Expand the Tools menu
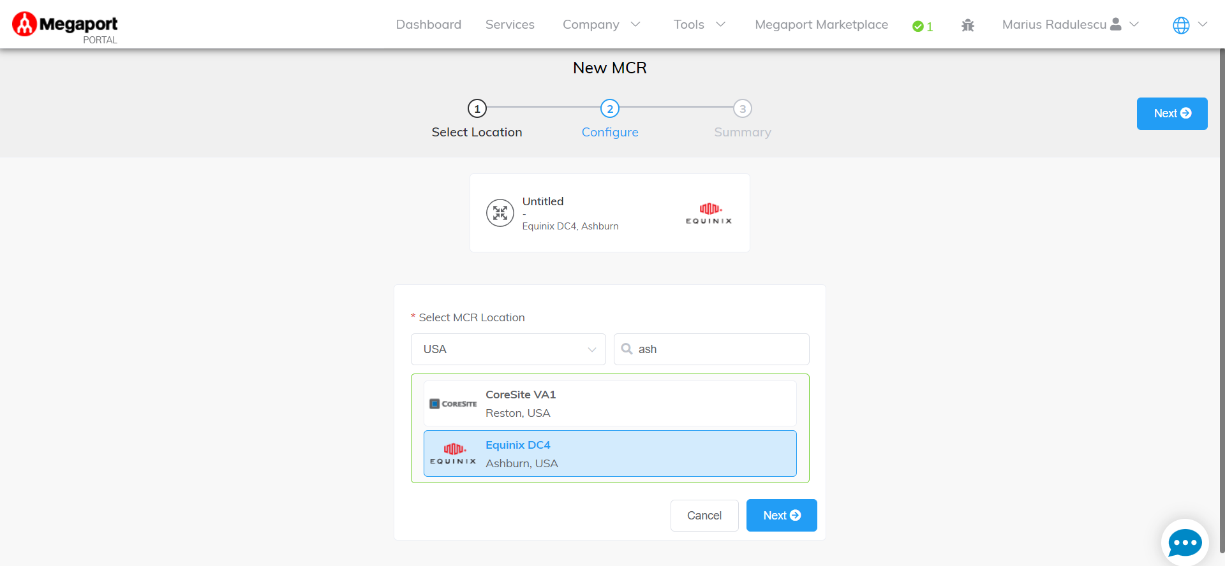Screen dimensions: 1225x566 [699, 24]
